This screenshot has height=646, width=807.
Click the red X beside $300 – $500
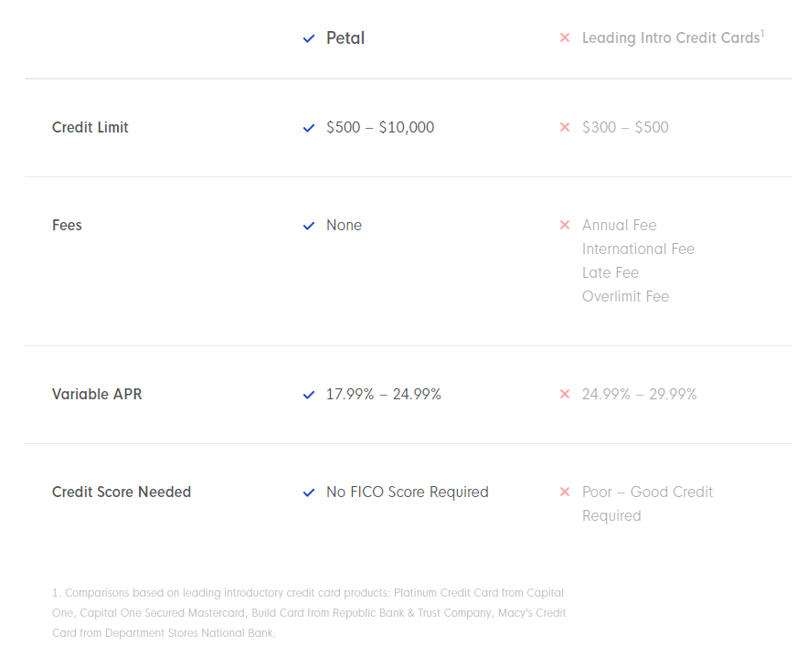(565, 127)
